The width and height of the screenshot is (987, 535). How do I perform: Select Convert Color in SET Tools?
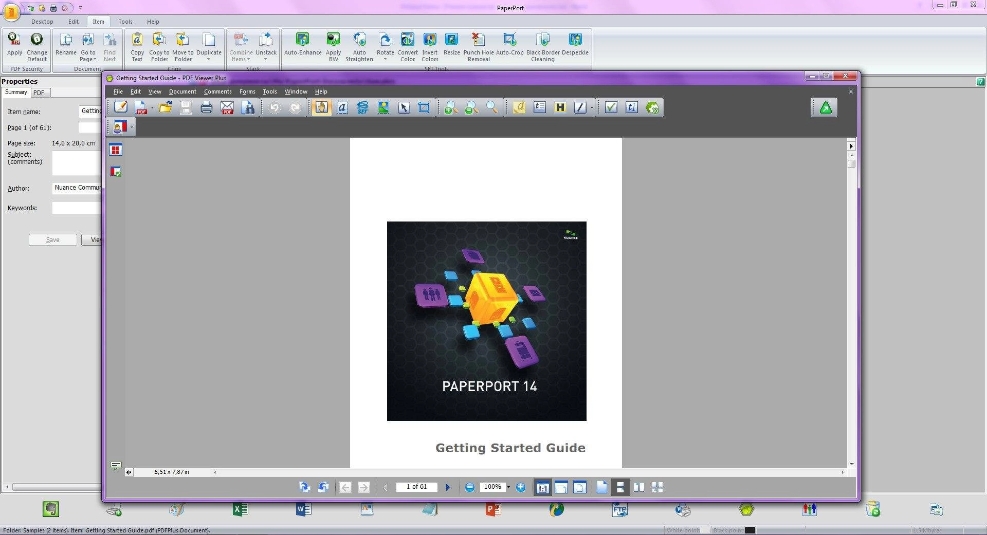point(408,47)
